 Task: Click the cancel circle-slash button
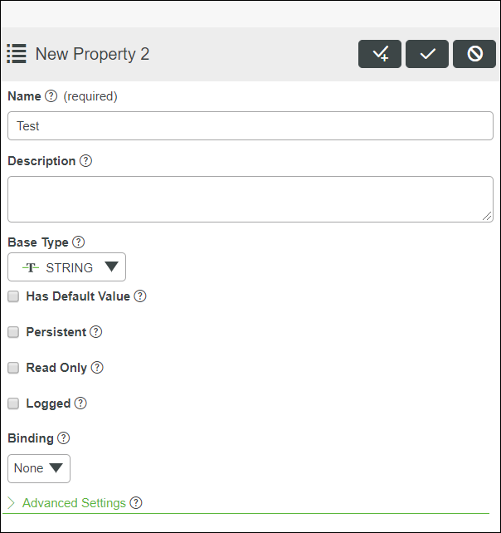[x=474, y=54]
